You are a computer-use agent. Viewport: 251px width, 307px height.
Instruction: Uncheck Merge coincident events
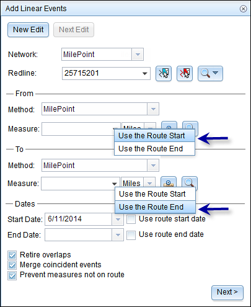12,265
